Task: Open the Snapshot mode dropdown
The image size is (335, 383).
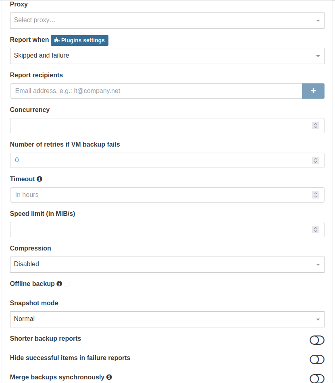Action: 167,319
